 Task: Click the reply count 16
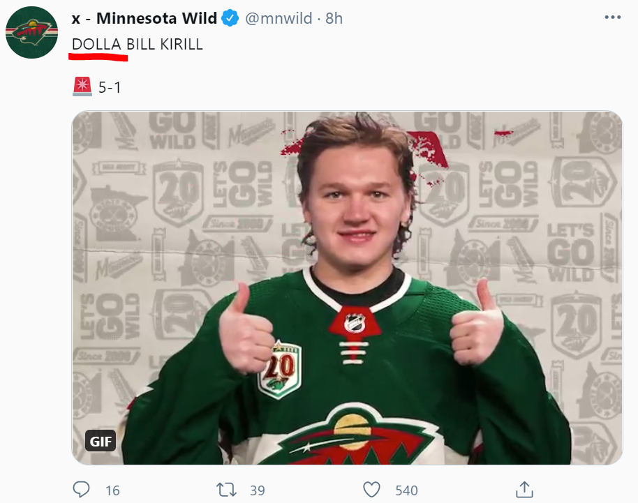click(112, 490)
